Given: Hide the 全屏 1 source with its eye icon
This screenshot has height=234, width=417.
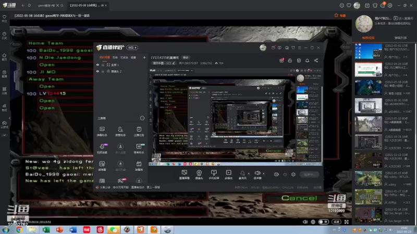Looking at the screenshot, I should [x=97, y=64].
